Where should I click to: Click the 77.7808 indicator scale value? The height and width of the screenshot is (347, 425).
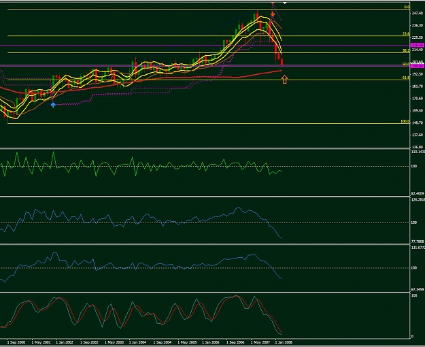coord(418,241)
